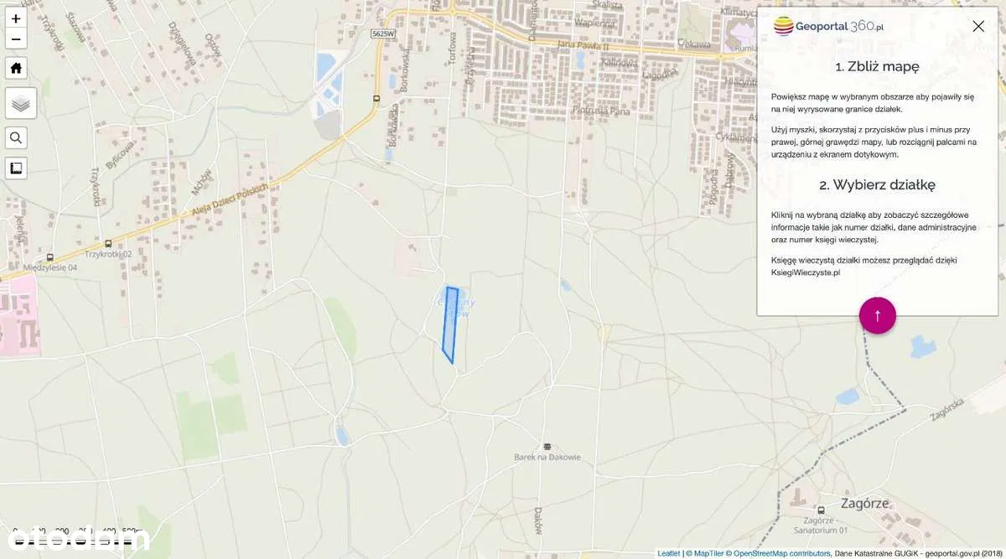
Task: Zoom out with the minus button
Action: 16,39
